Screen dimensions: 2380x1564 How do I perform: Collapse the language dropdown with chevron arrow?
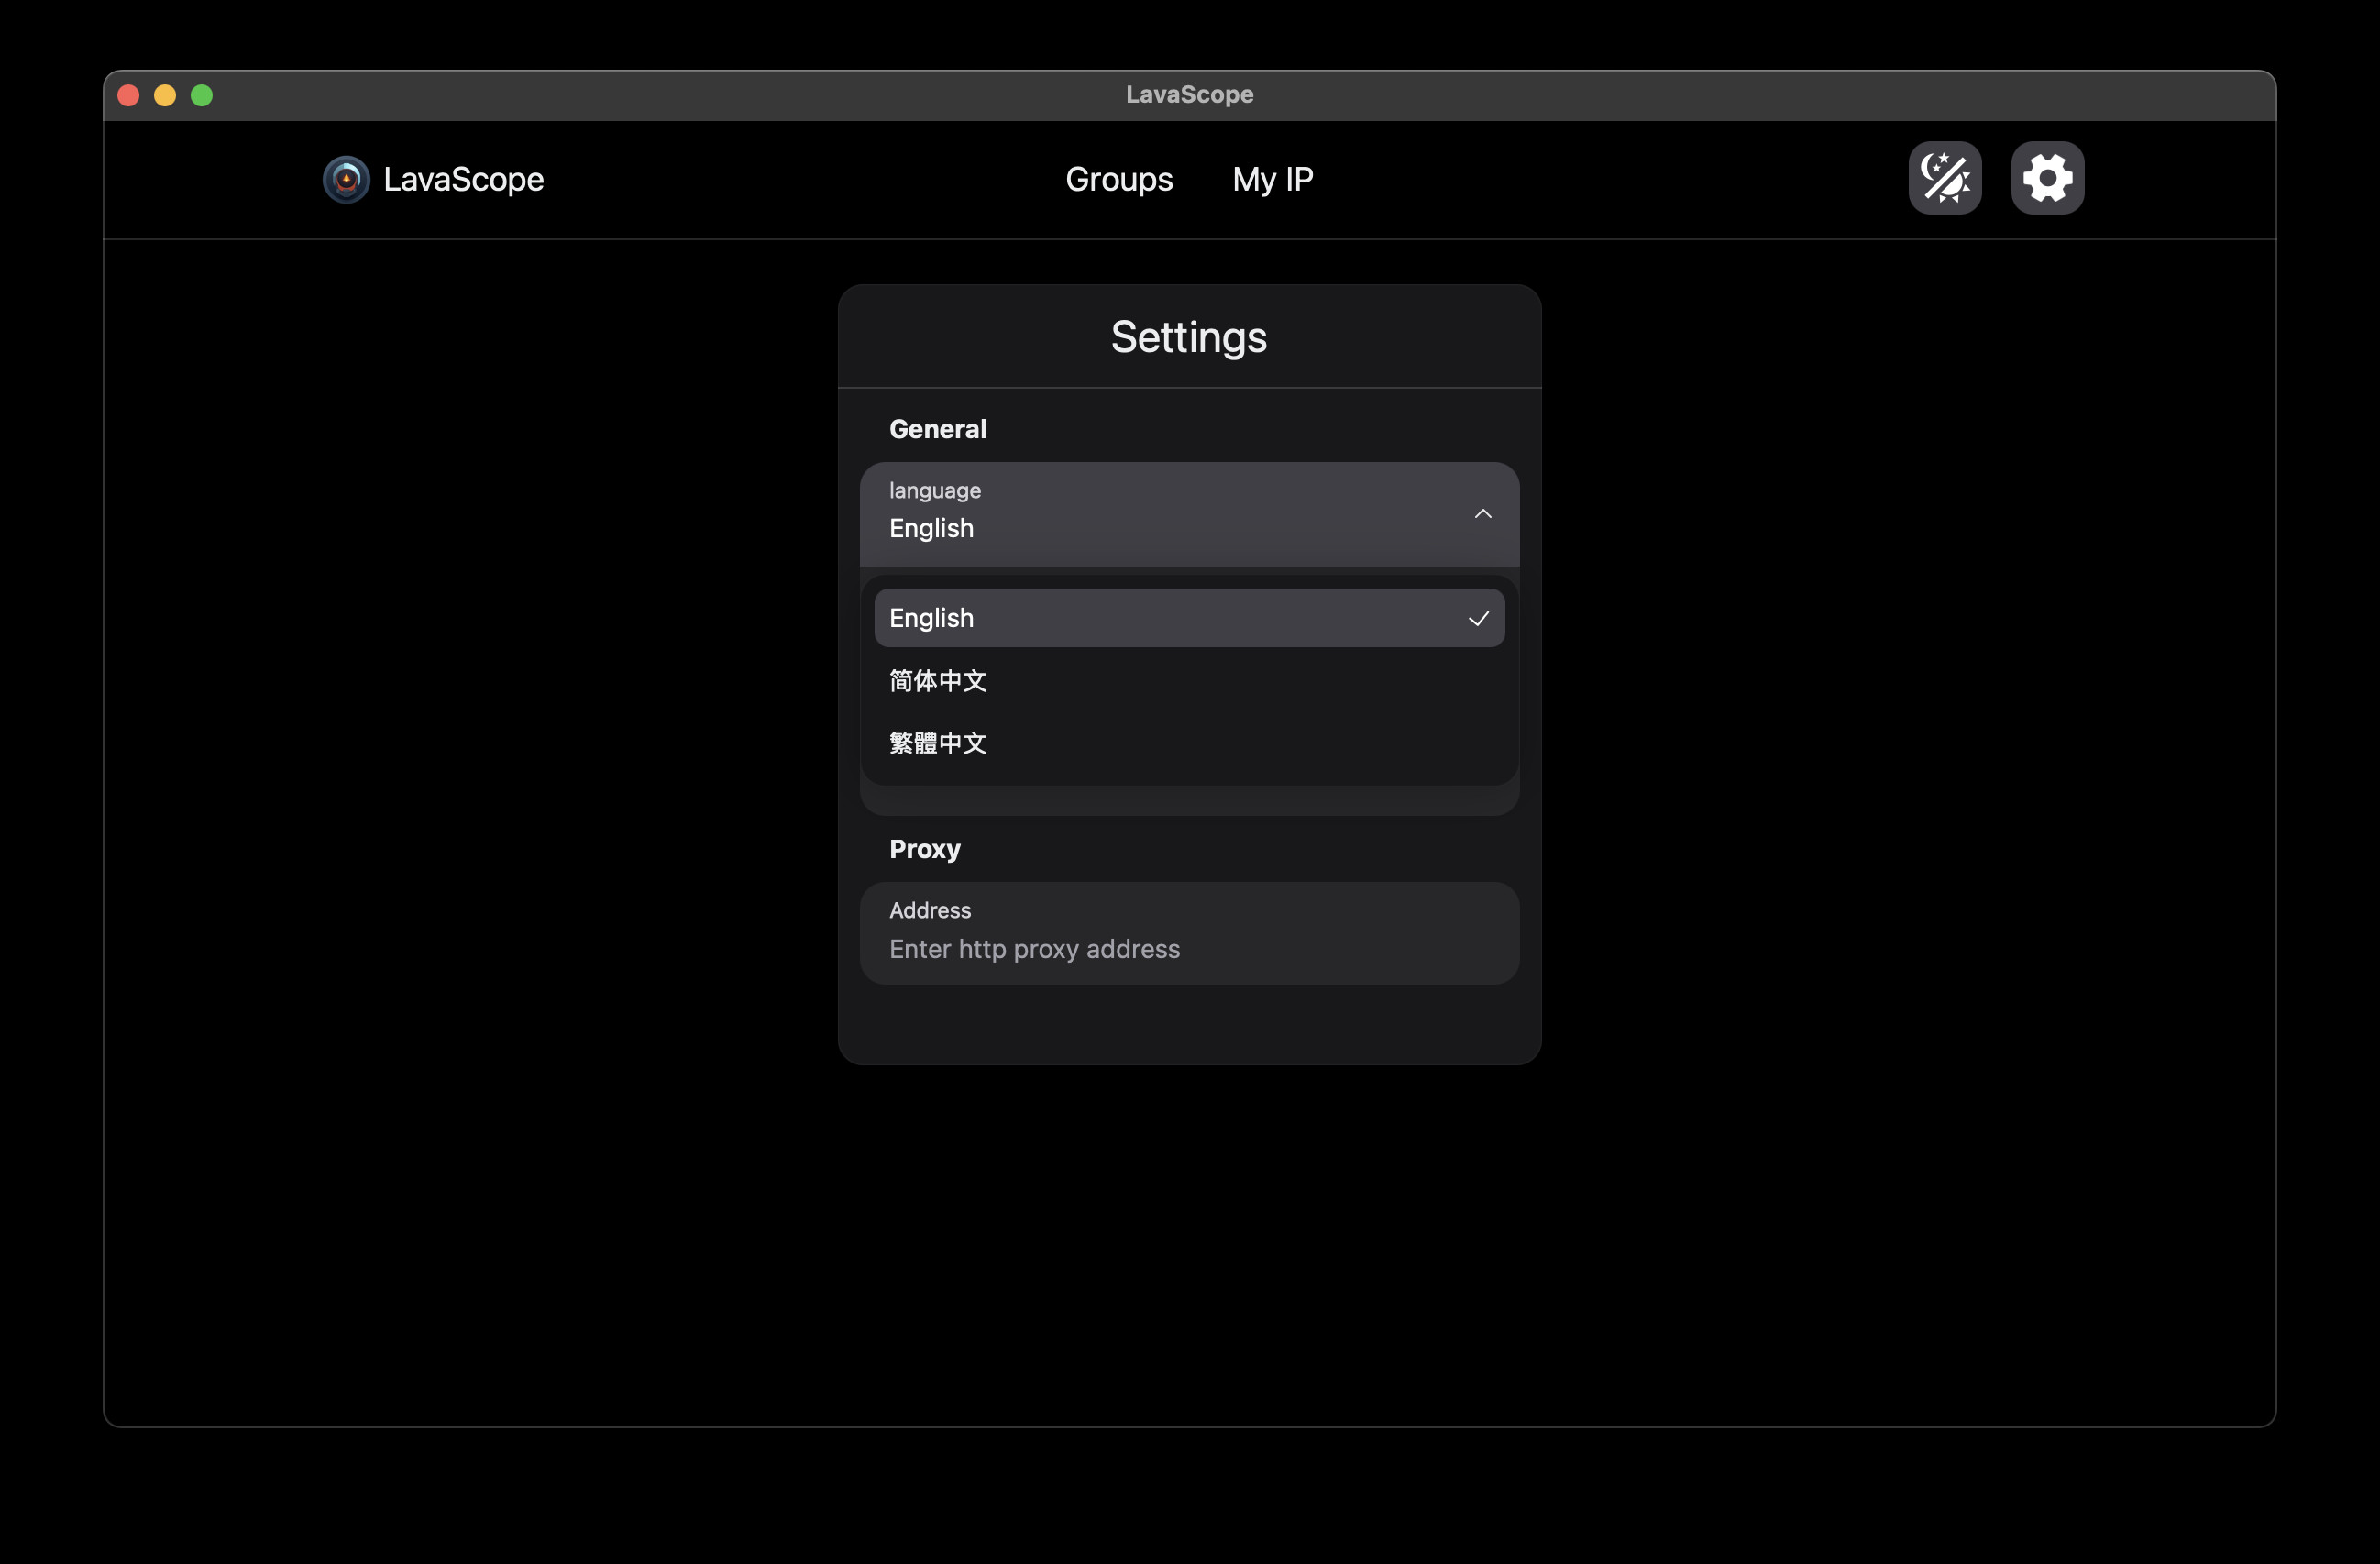[1482, 513]
